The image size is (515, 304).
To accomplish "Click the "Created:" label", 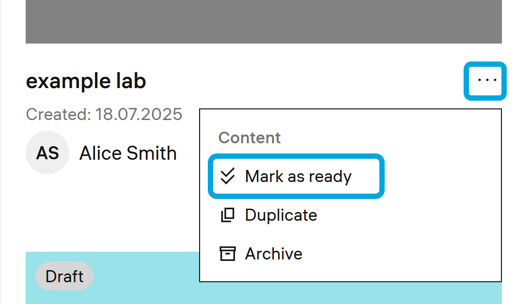I will (x=58, y=115).
